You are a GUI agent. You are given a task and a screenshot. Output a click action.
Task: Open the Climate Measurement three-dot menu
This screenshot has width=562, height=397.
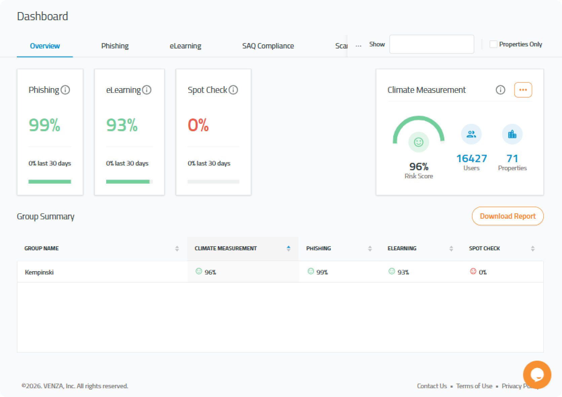(523, 90)
